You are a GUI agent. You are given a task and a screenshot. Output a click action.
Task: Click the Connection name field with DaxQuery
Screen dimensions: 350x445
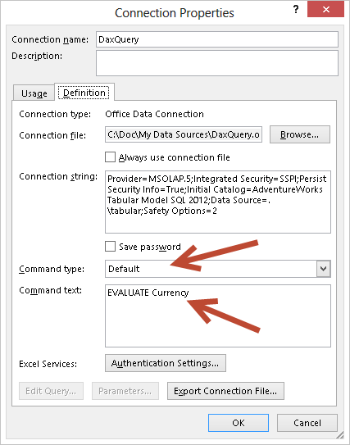coord(217,39)
